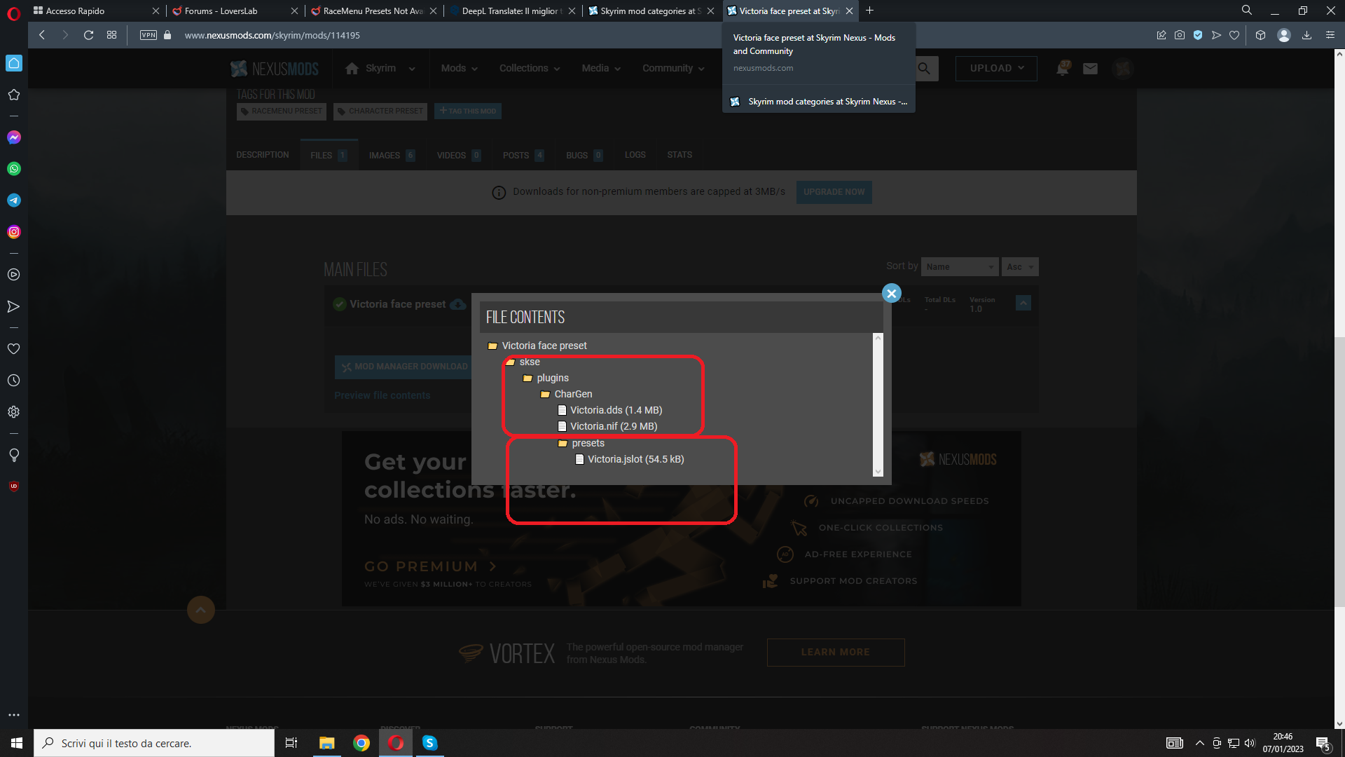Open the Logs tab
Image resolution: width=1345 pixels, height=757 pixels.
pyautogui.click(x=635, y=155)
